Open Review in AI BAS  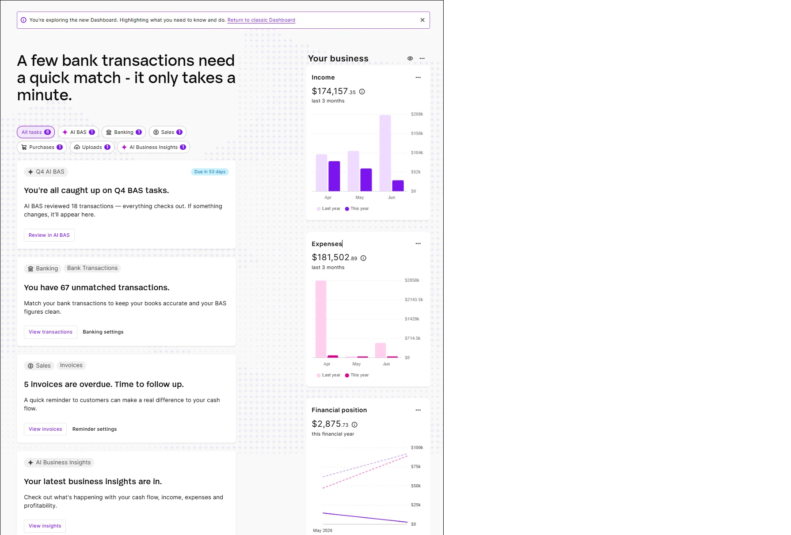coord(49,235)
